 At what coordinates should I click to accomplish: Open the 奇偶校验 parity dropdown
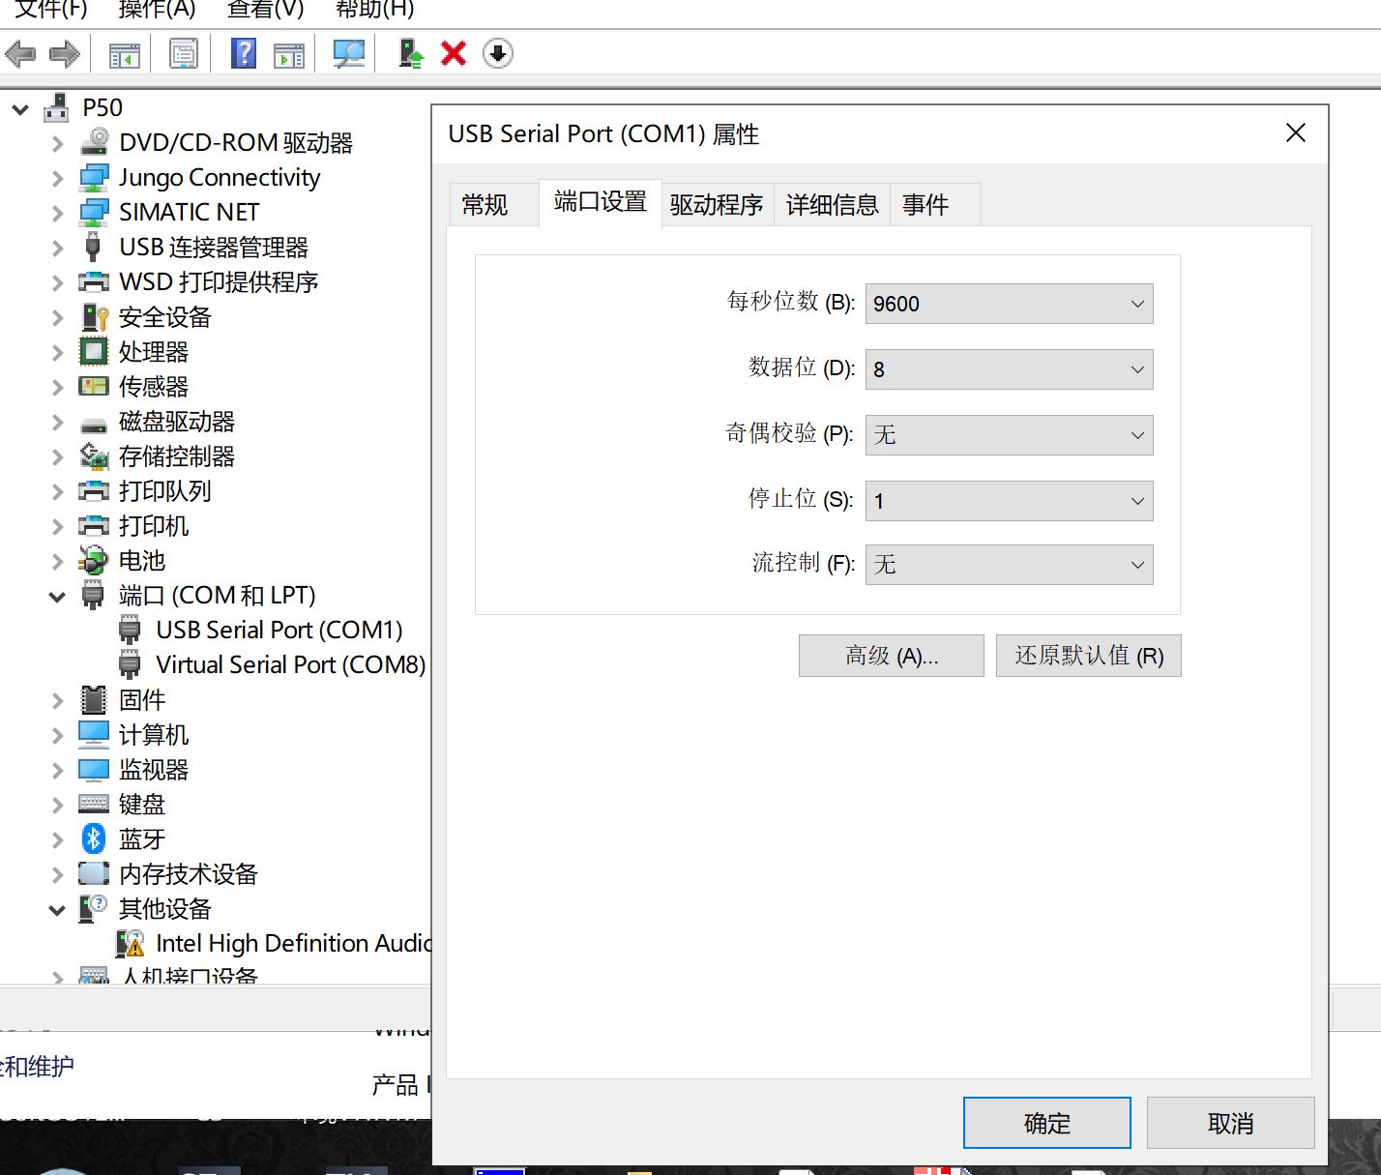[x=1009, y=435]
